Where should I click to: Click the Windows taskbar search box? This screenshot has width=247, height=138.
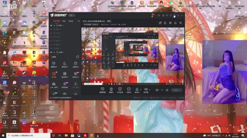click(28, 136)
